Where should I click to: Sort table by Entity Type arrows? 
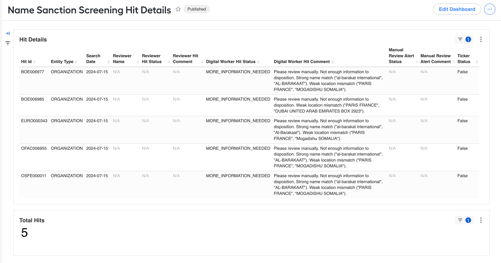click(x=76, y=62)
